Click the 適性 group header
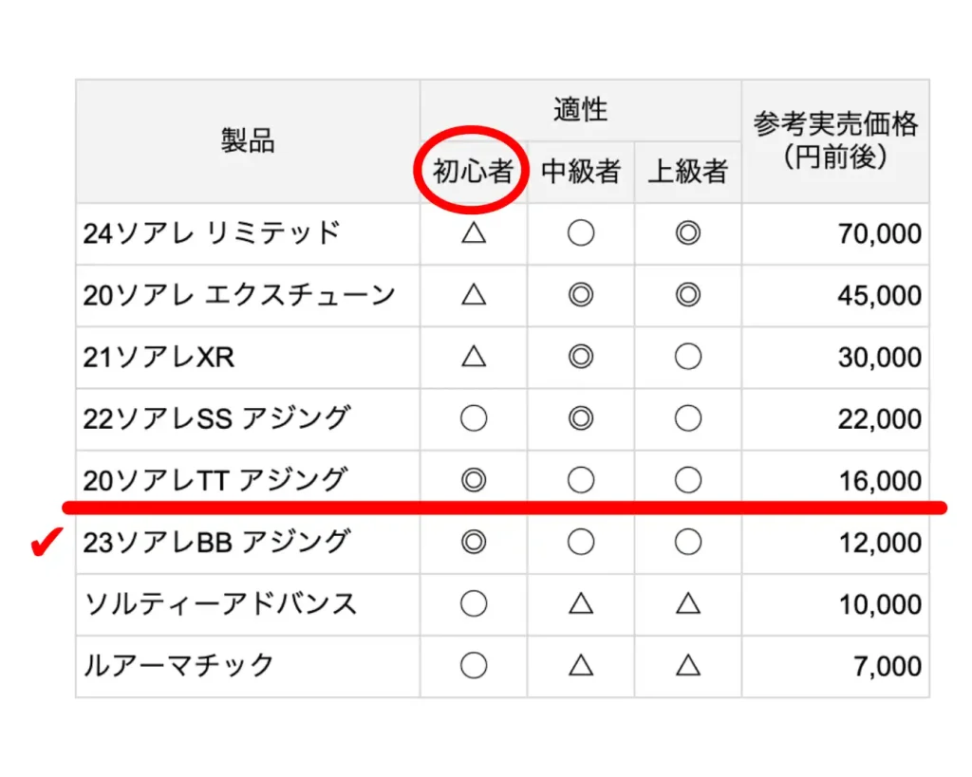The width and height of the screenshot is (972, 777). coord(580,110)
